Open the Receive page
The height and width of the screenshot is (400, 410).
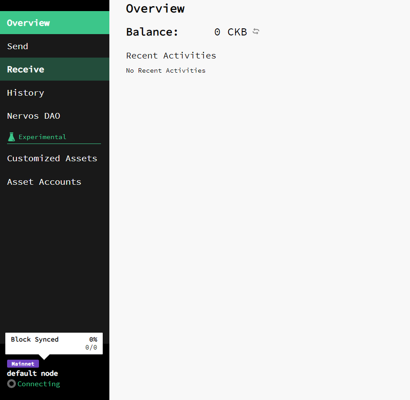tap(54, 70)
